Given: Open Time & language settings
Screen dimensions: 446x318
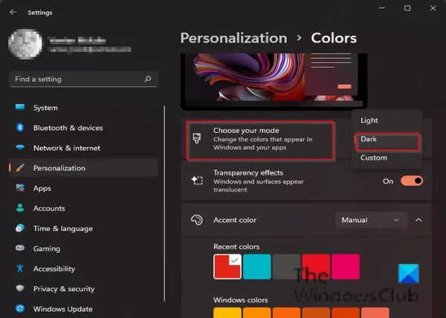Looking at the screenshot, I should 83,228.
